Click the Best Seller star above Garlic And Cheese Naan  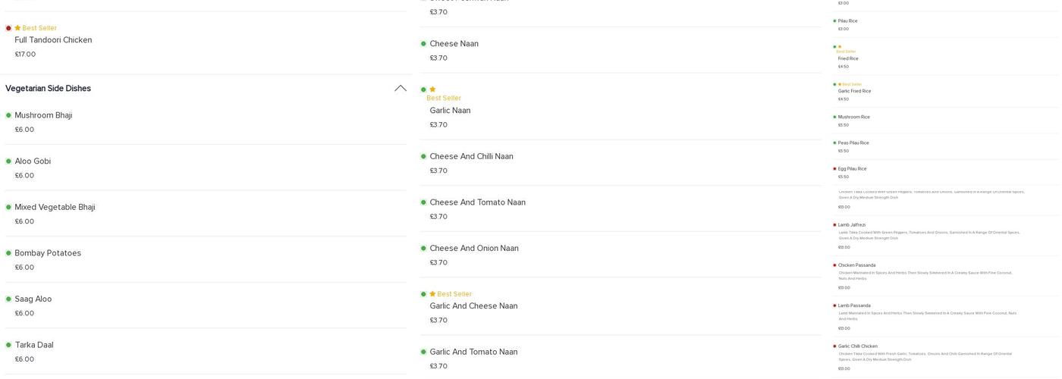click(x=432, y=294)
